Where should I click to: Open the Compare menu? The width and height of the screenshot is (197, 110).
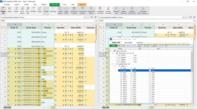click(x=7, y=5)
